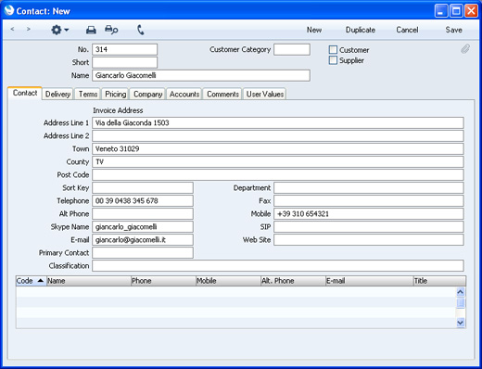Select the Contact tab

(x=25, y=93)
